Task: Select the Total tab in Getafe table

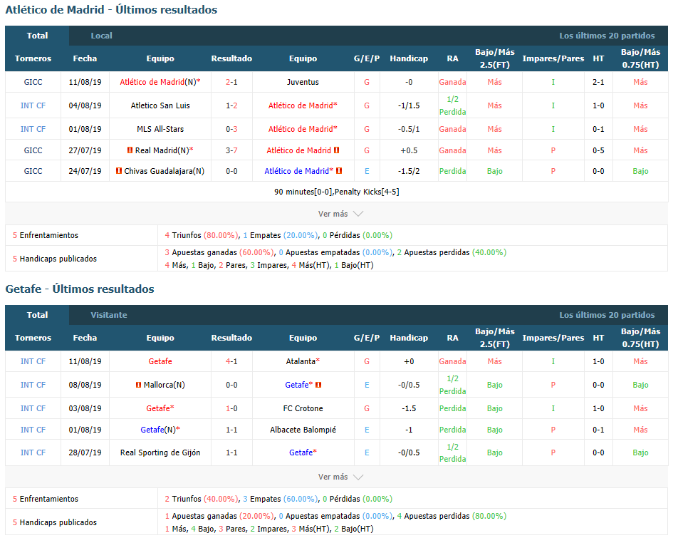Action: (x=37, y=315)
